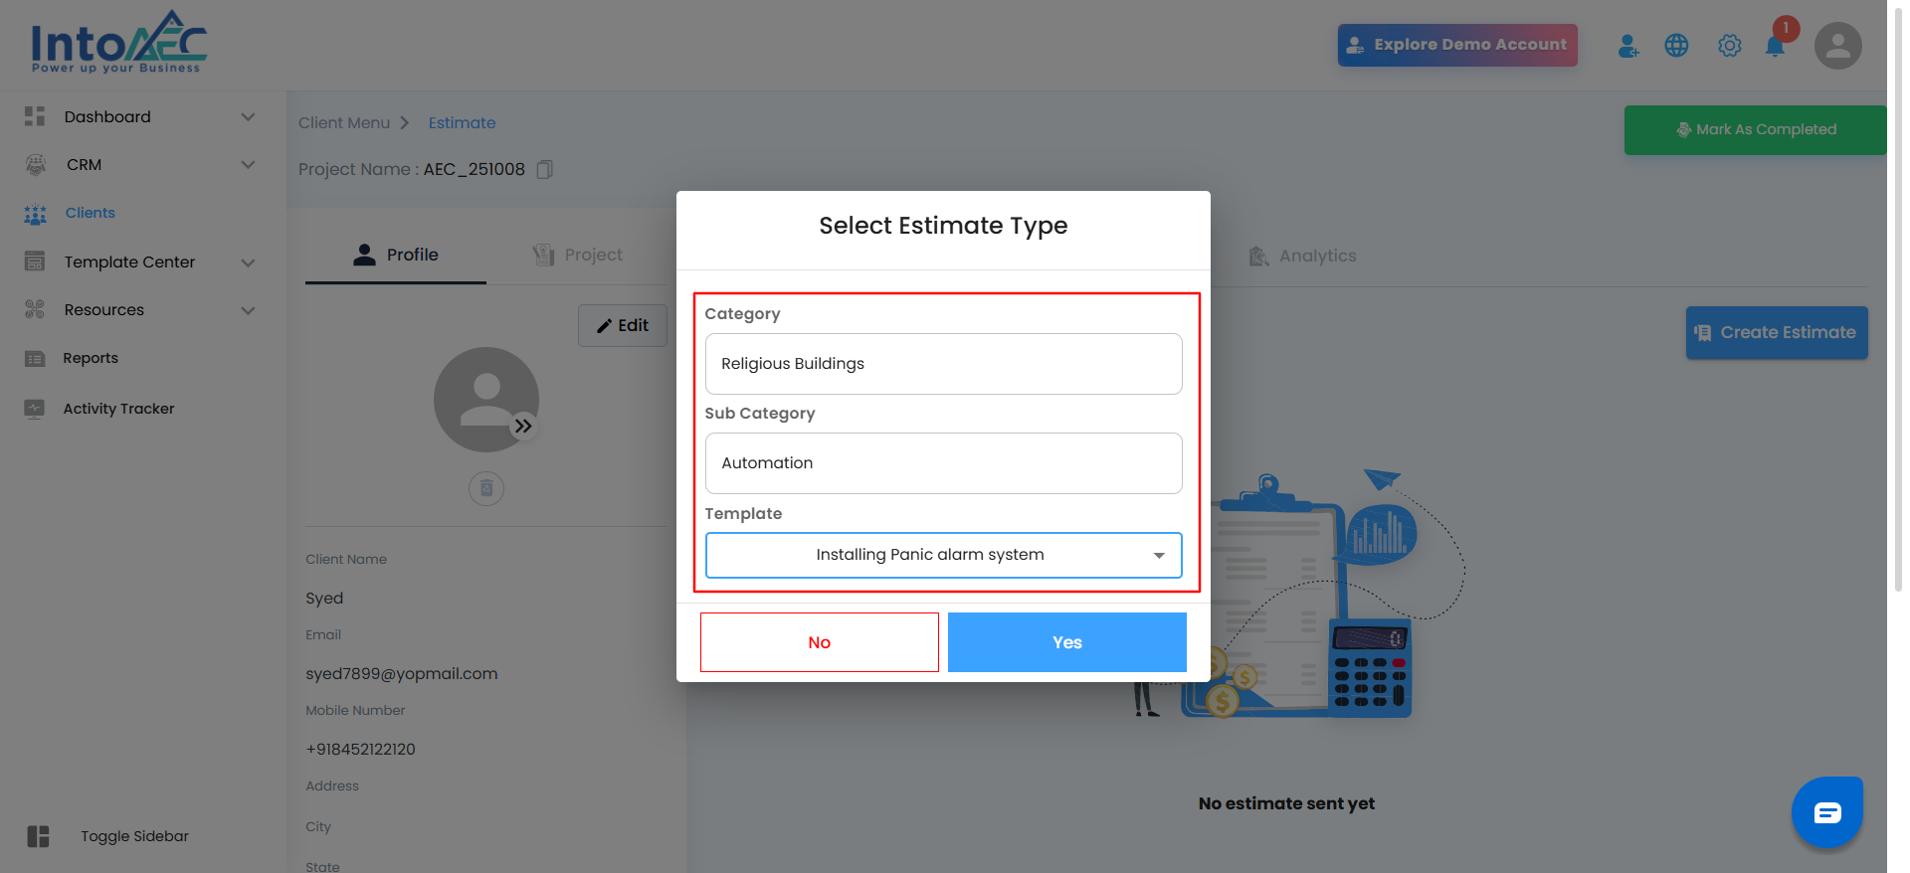The height and width of the screenshot is (873, 1910).
Task: Click the add user icon in header
Action: pos(1627,46)
